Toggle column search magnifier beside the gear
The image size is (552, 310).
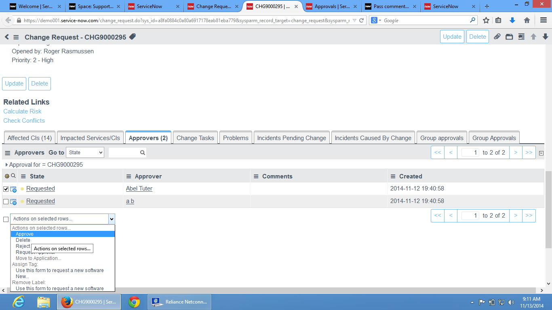pos(13,176)
